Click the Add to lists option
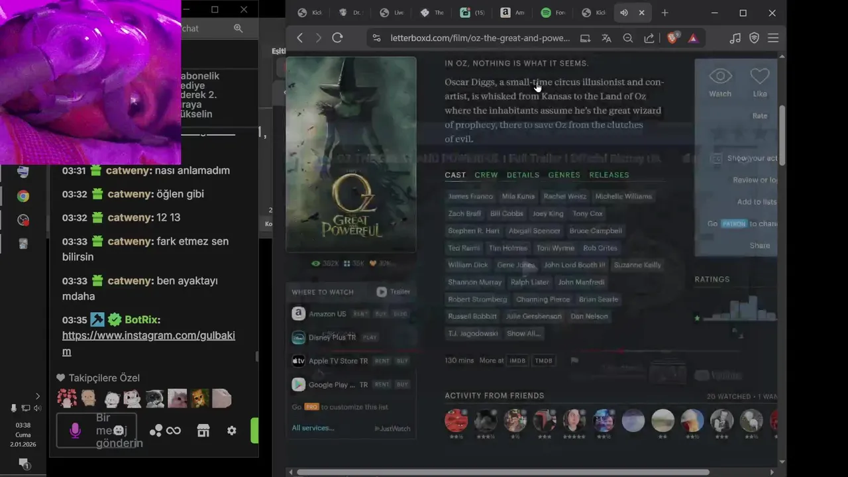This screenshot has height=477, width=848. tap(757, 201)
